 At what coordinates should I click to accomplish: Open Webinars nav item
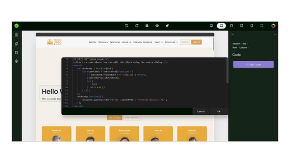pos(103,42)
